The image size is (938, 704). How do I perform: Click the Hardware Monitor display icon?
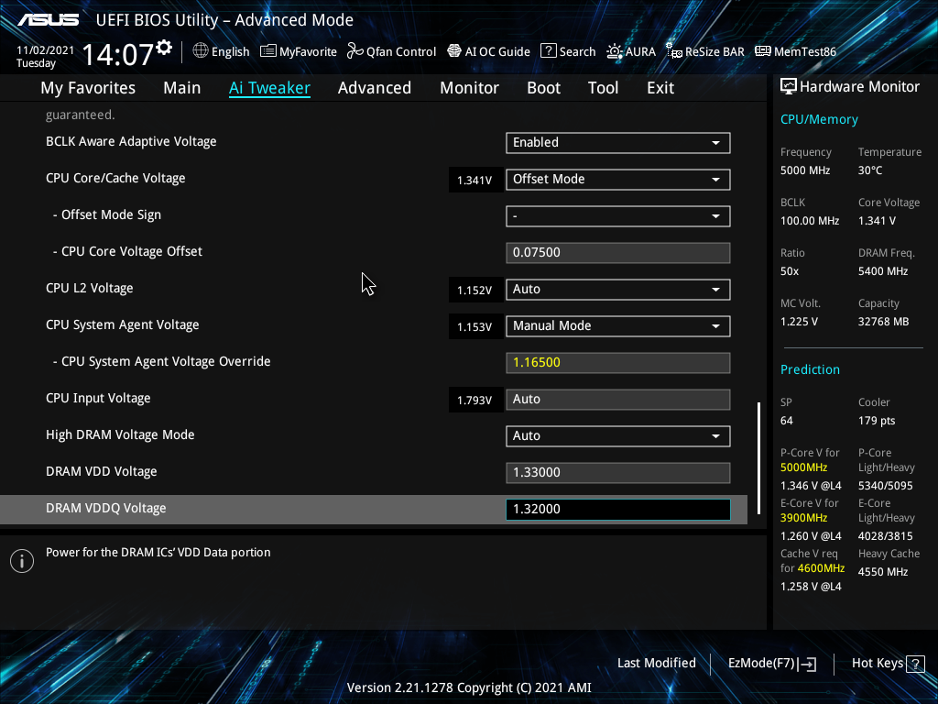point(789,86)
